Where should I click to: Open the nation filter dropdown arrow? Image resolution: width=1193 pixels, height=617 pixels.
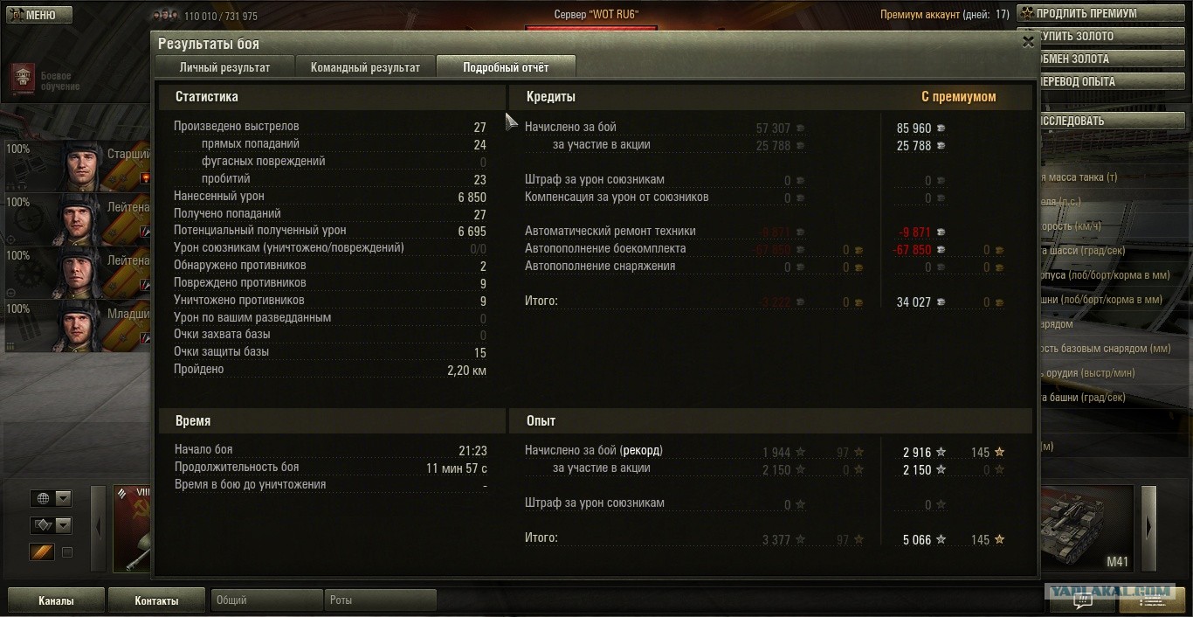click(63, 498)
